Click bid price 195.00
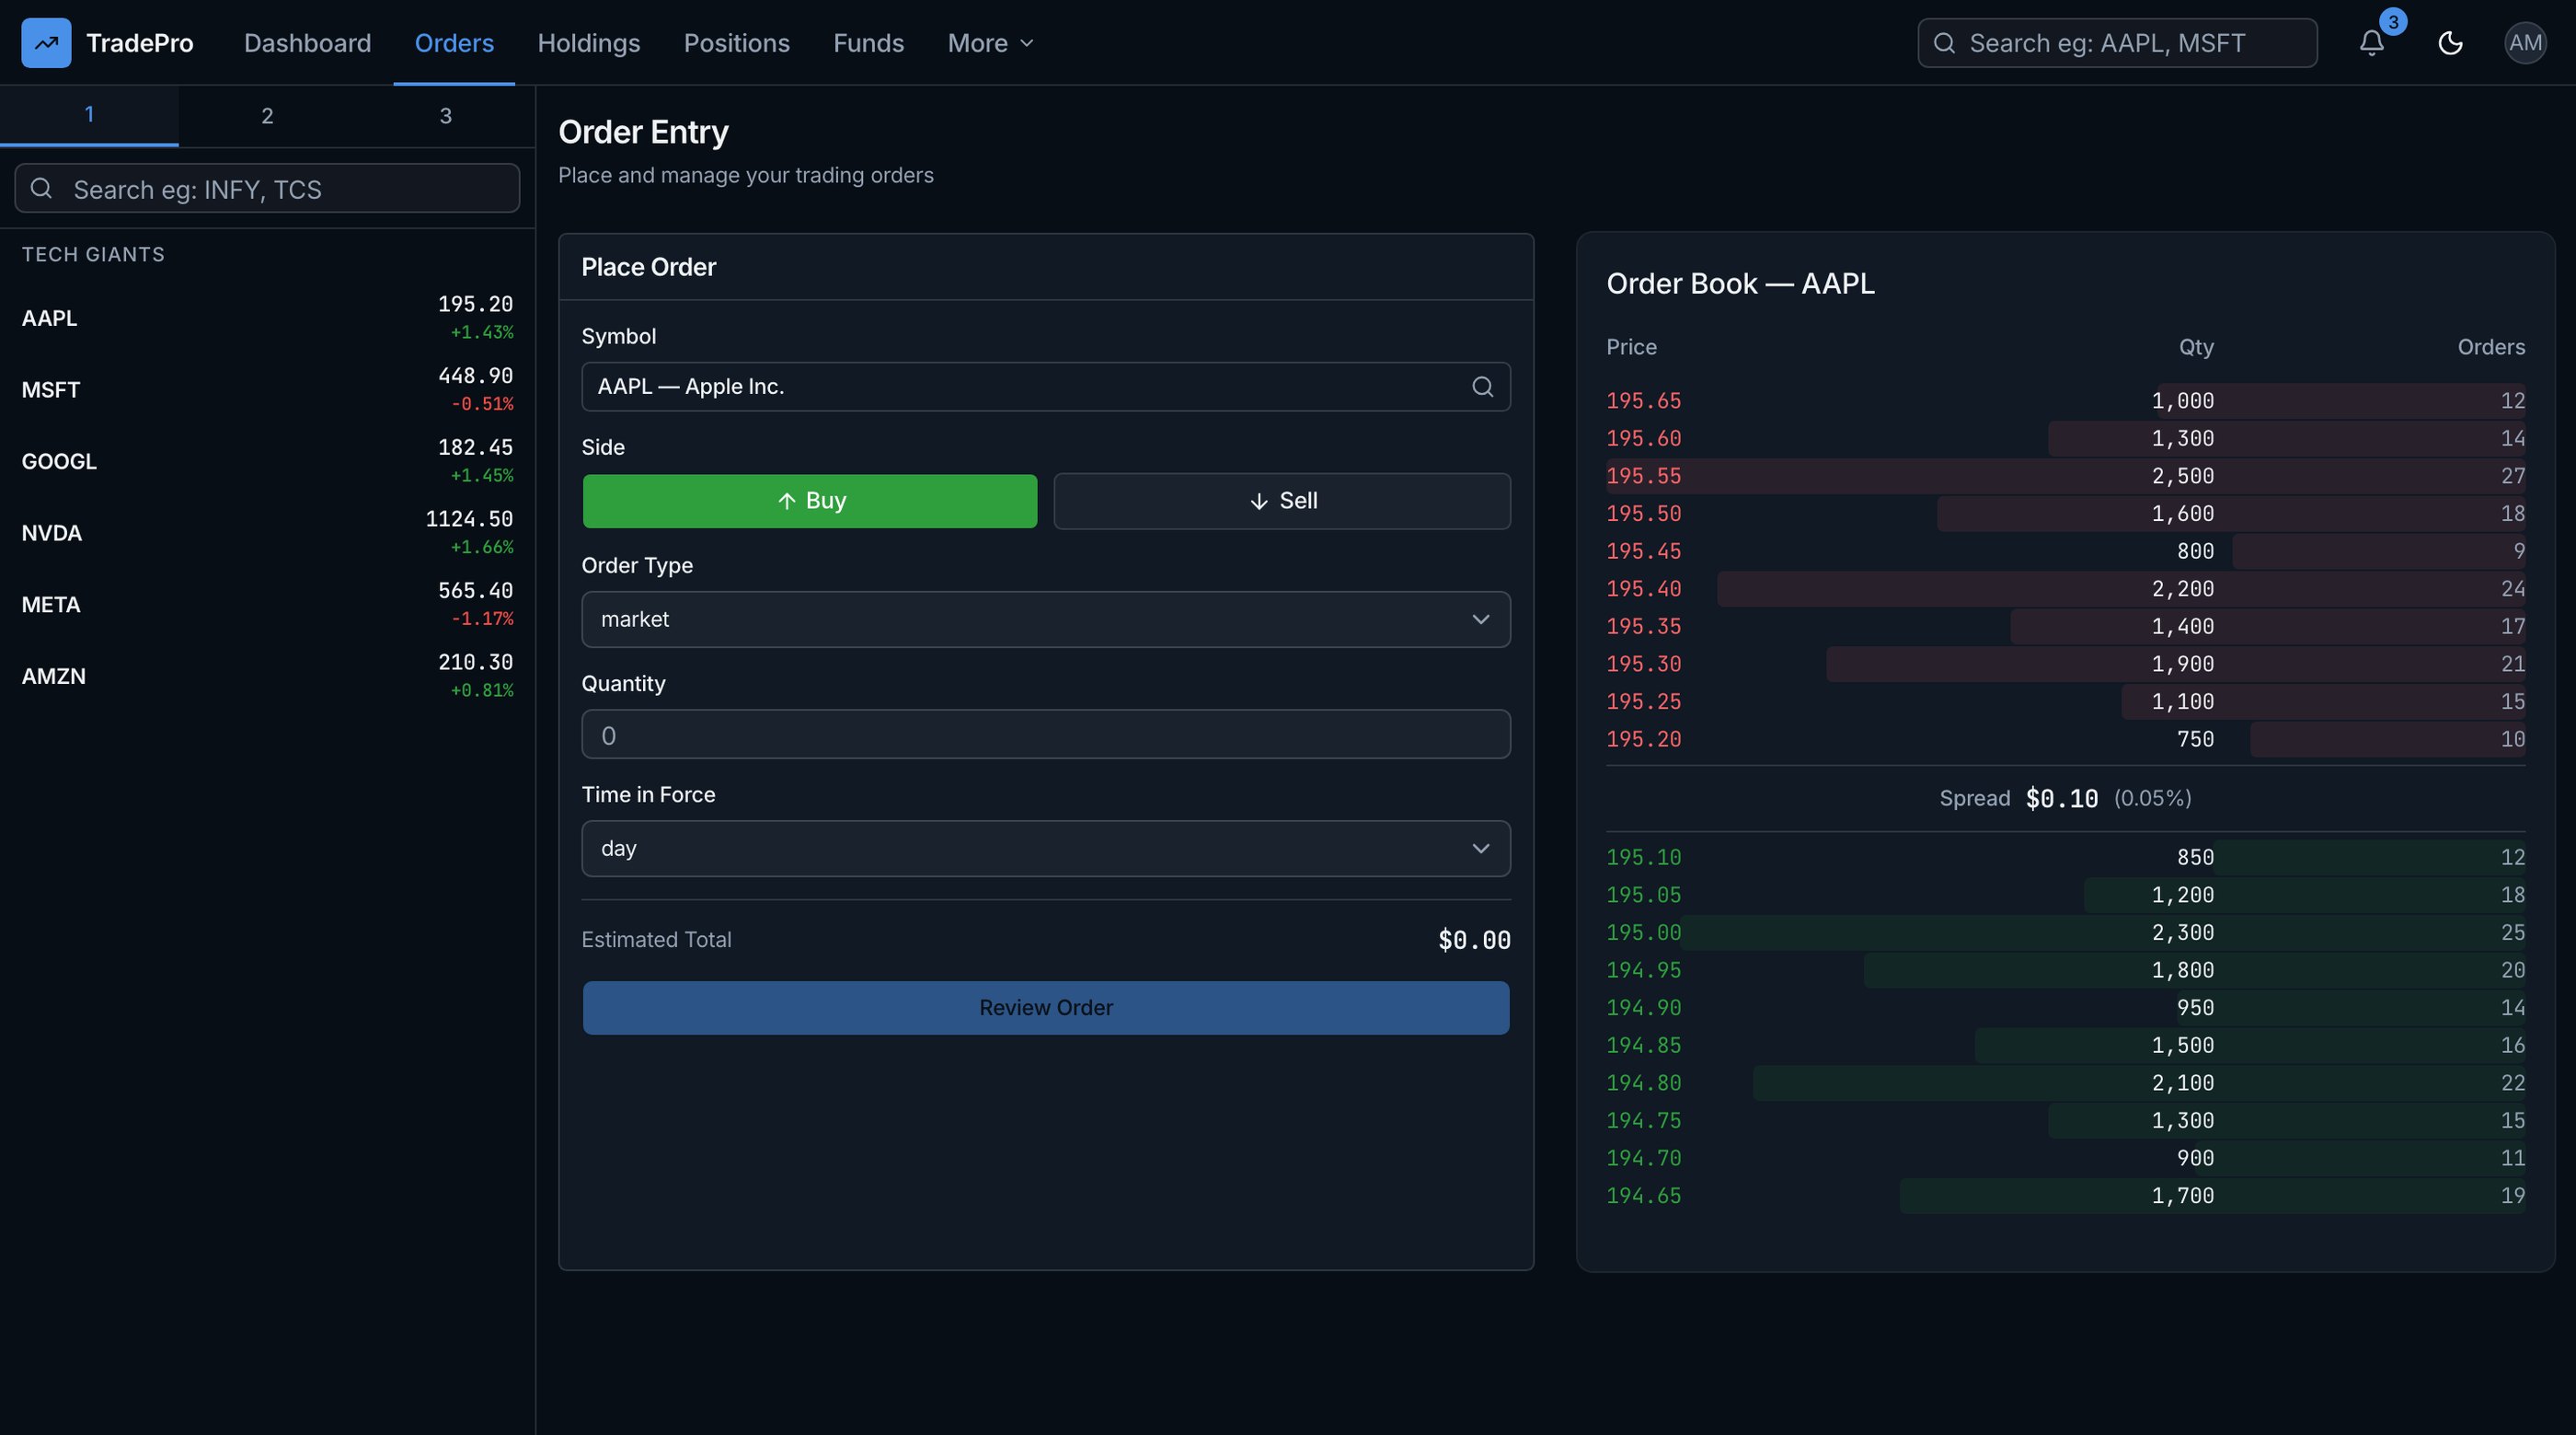The image size is (2576, 1435). coord(1643,932)
